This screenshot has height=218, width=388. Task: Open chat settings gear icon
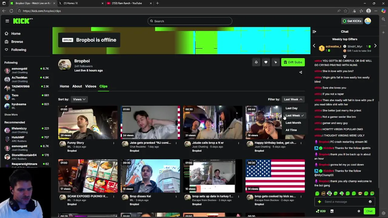[359, 211]
